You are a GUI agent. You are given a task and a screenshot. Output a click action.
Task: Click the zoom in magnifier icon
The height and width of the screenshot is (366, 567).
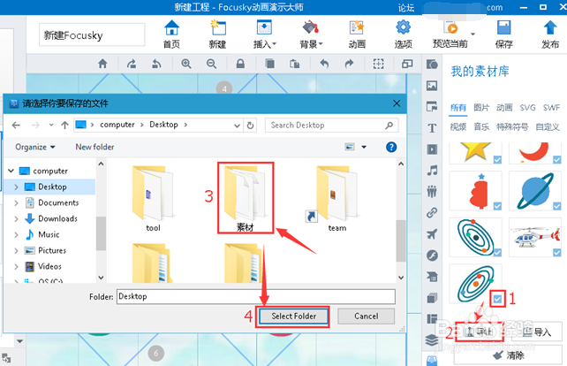[186, 64]
